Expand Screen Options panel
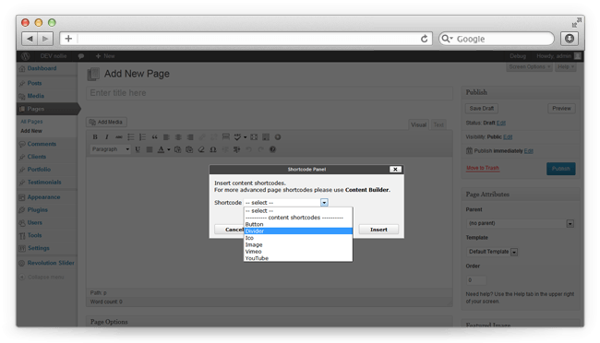600x343 pixels. click(x=529, y=67)
